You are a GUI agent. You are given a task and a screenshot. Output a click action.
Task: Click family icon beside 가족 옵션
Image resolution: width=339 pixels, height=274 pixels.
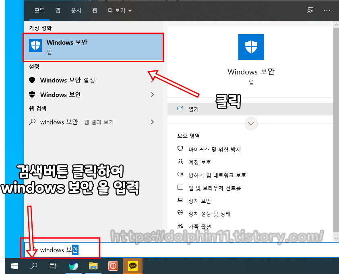coord(180,226)
